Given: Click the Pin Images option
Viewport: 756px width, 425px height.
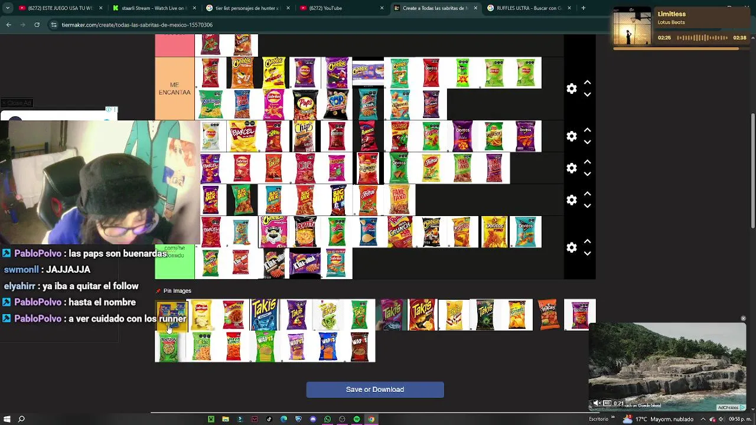Looking at the screenshot, I should click(174, 291).
